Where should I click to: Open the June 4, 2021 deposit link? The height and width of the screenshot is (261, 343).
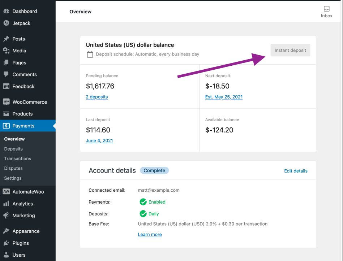click(99, 140)
